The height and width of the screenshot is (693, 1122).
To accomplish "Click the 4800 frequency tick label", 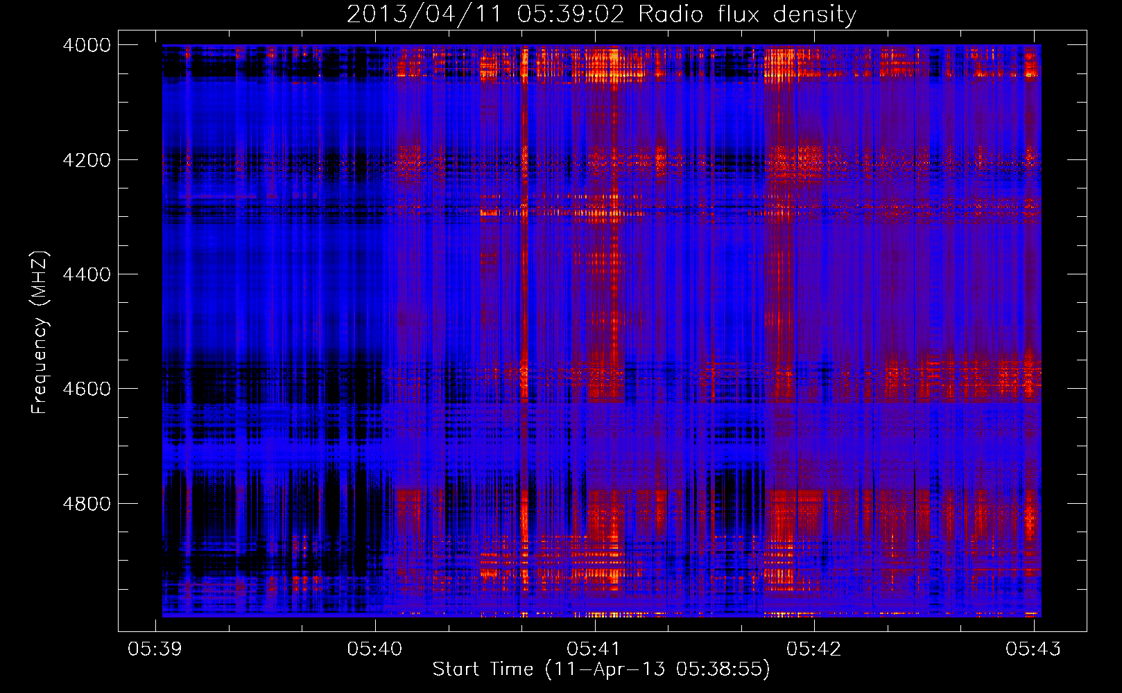I will tap(87, 504).
